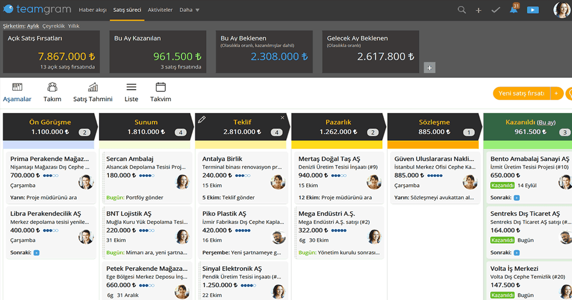Click avatar on Sercan Ambalaj card

(182, 182)
